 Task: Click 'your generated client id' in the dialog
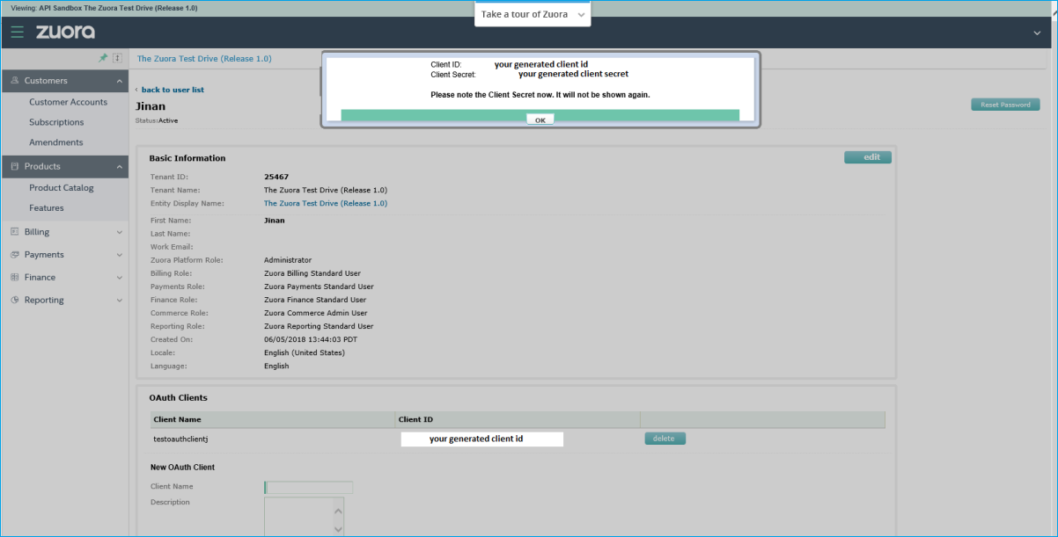[541, 64]
